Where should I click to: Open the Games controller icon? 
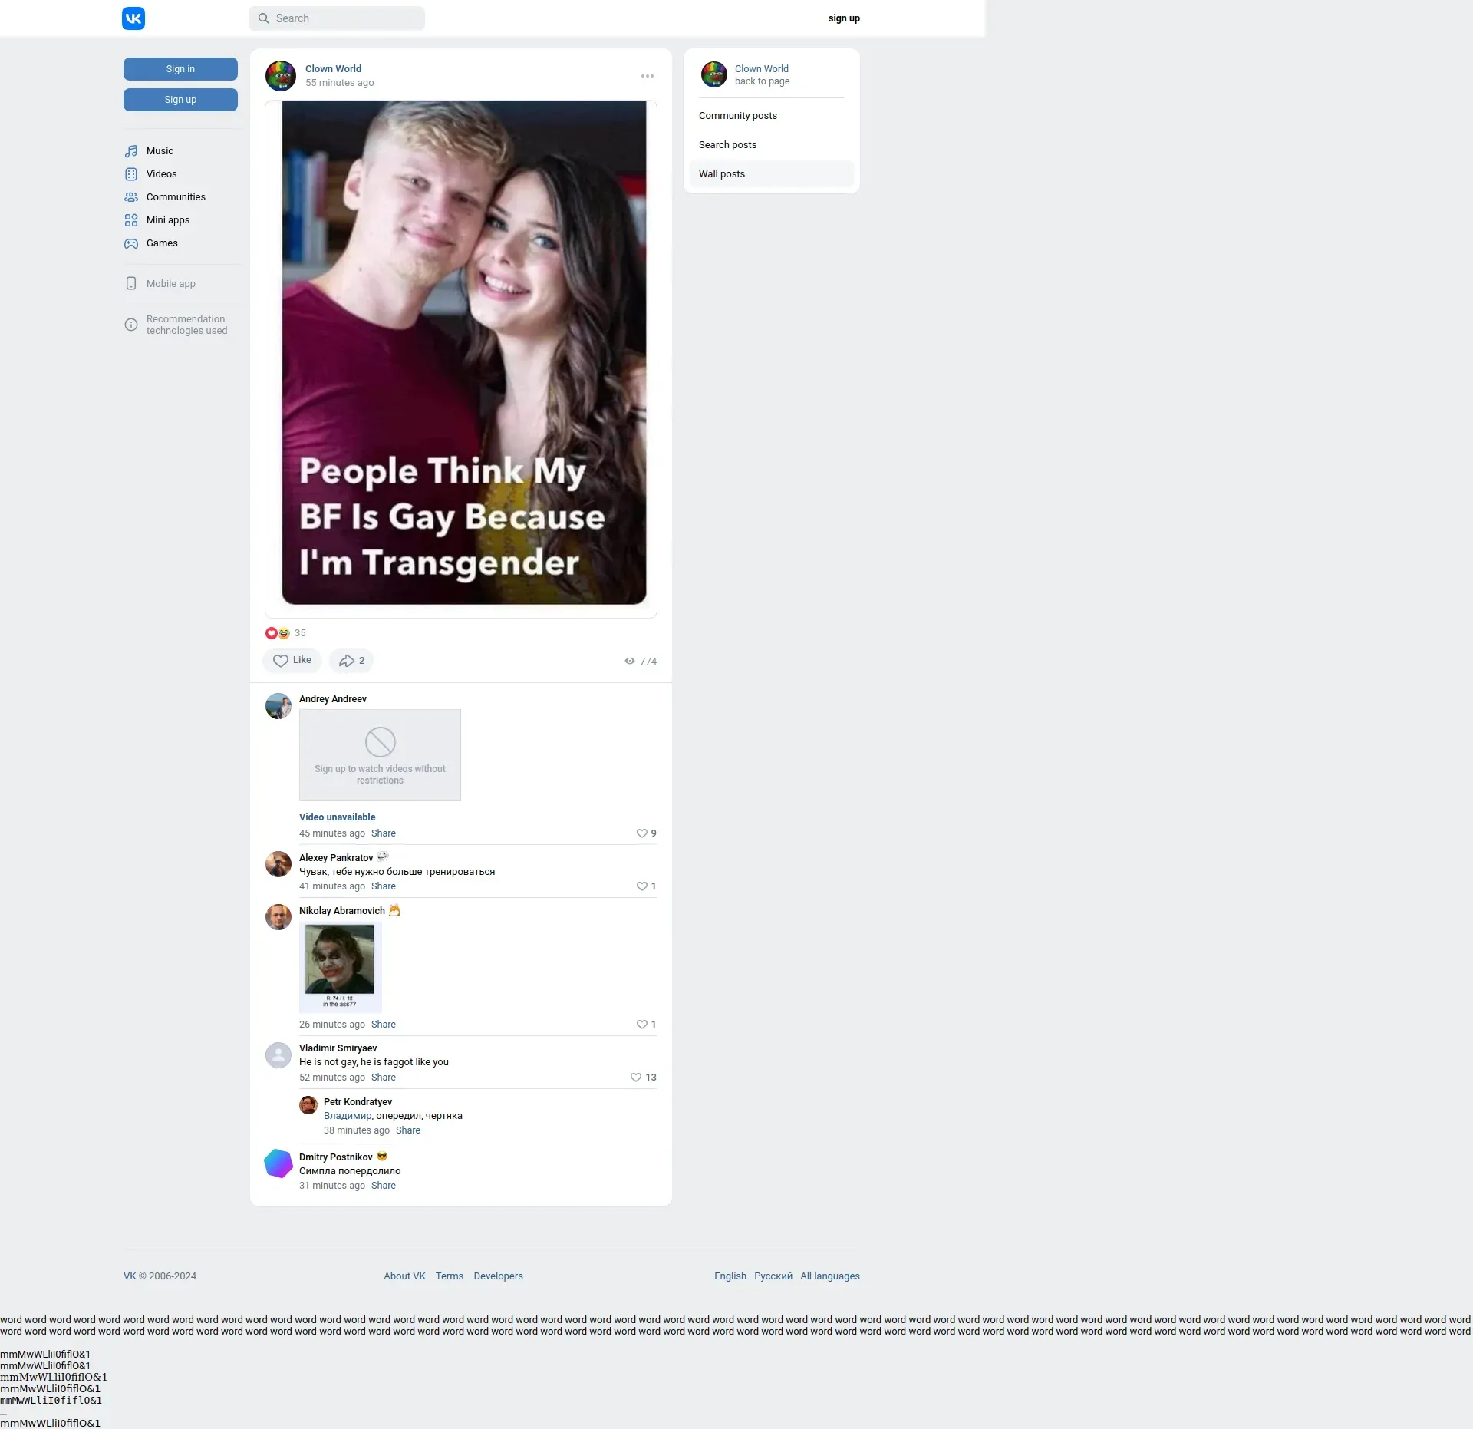[131, 243]
